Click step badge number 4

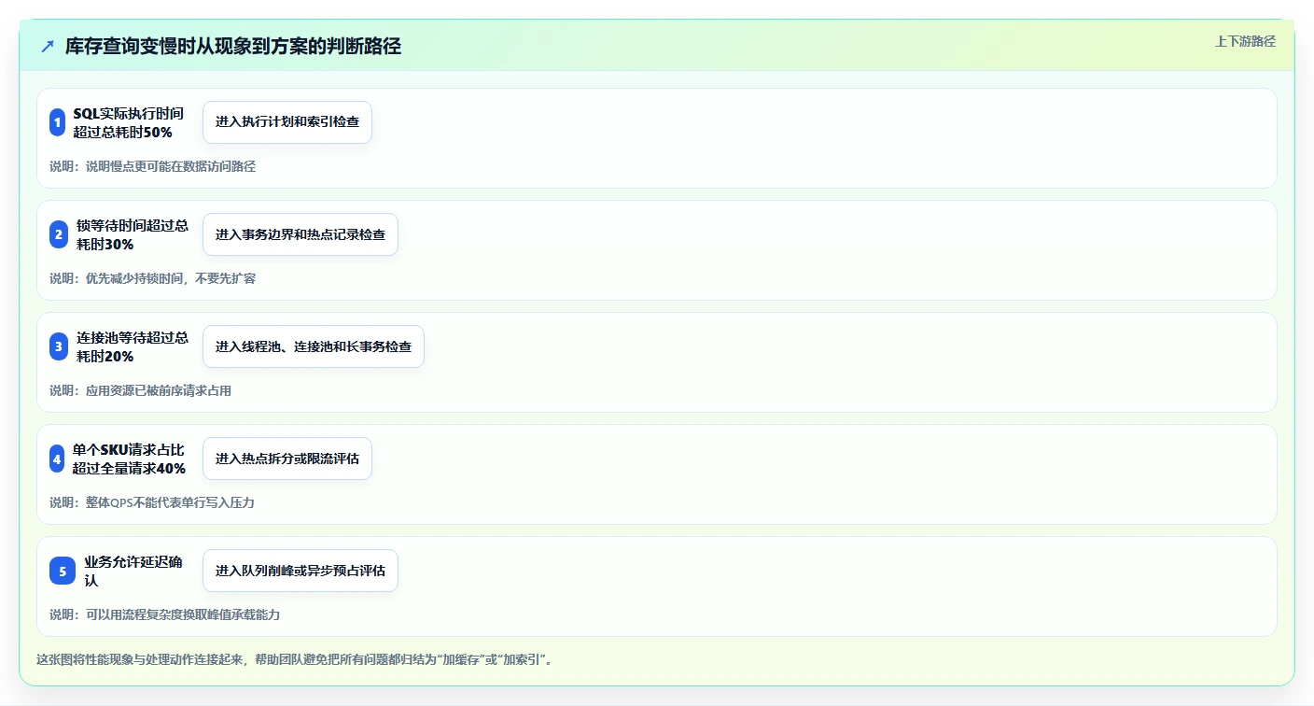click(x=57, y=459)
